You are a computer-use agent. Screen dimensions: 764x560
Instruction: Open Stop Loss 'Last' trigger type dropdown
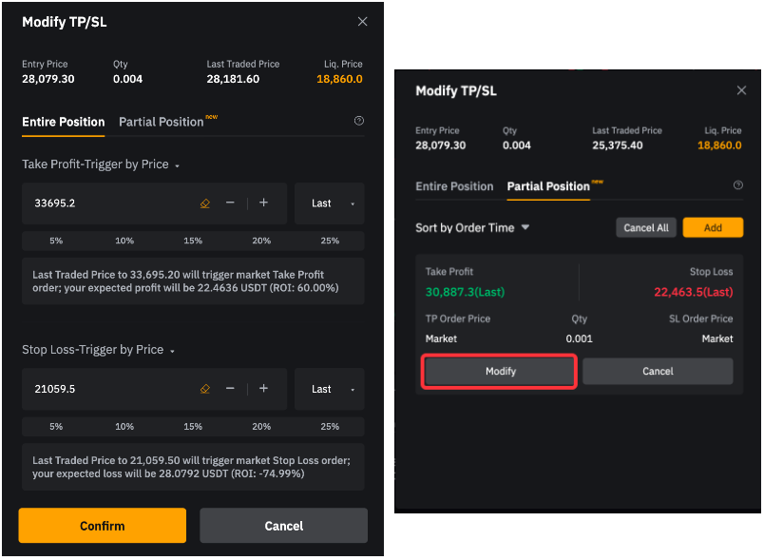click(329, 389)
